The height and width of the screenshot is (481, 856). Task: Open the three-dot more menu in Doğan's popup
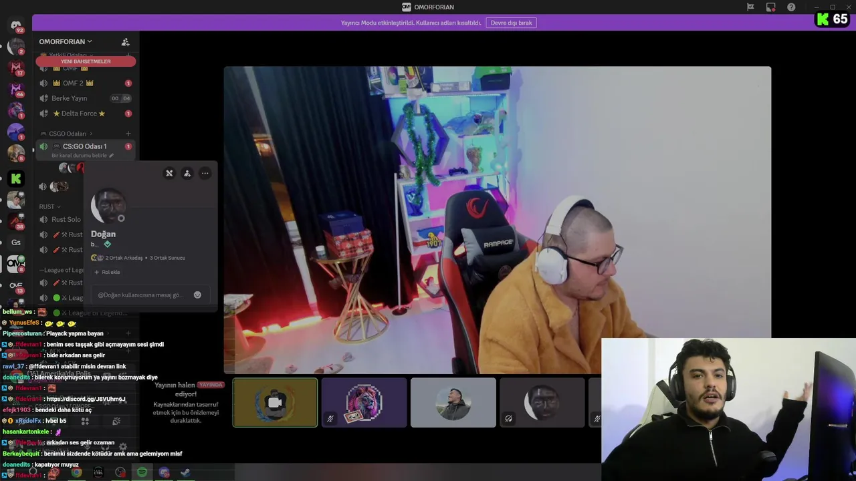pos(205,173)
